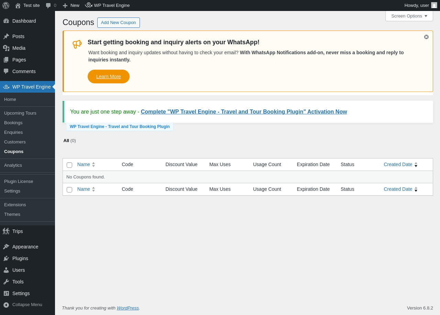Screen dimensions: 440x315
Task: Click 'Expiration Date' header column text
Action: coord(313,164)
